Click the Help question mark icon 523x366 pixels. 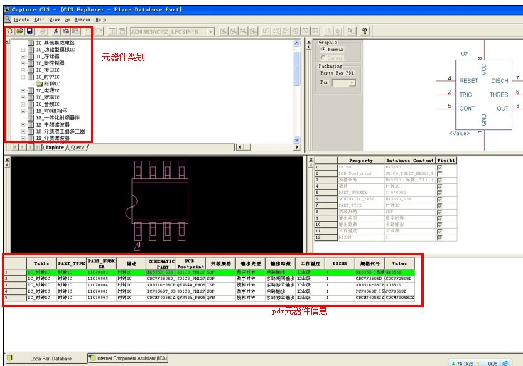[365, 31]
